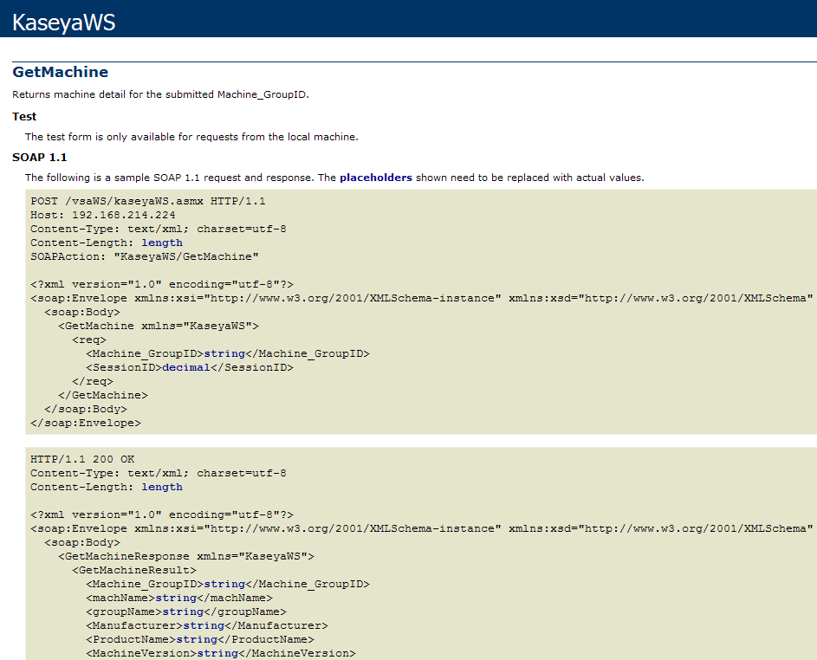The height and width of the screenshot is (660, 817).
Task: Click the string placeholder in machName element
Action: coord(176,598)
